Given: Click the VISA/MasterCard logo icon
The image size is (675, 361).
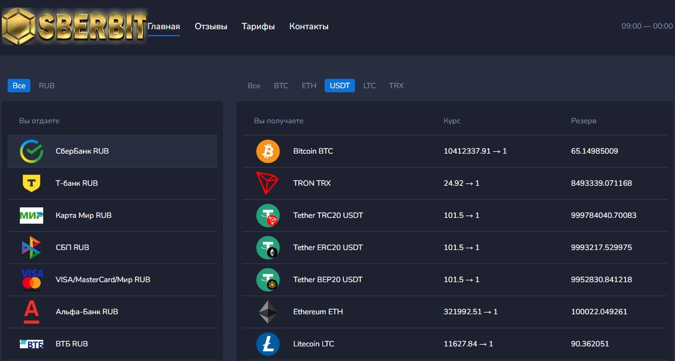Looking at the screenshot, I should [x=32, y=280].
